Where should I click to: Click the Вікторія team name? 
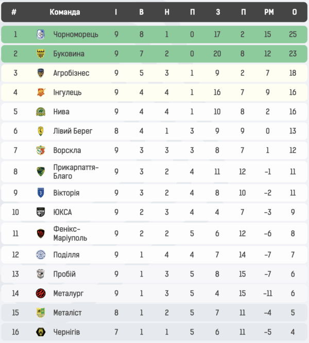(x=66, y=193)
